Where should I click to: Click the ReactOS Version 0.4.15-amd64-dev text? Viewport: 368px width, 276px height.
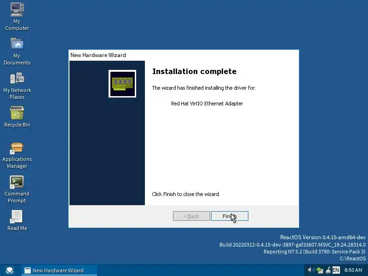pos(323,237)
